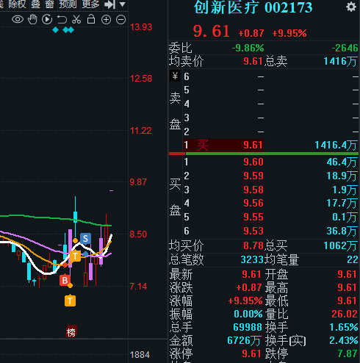Start the chart replay play icon
The width and height of the screenshot is (360, 363).
pyautogui.click(x=47, y=19)
